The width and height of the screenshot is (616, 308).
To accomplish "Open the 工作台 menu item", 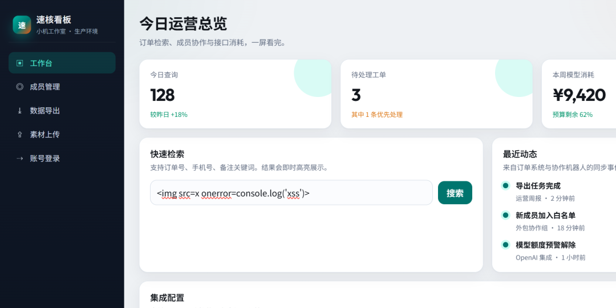I will (x=62, y=63).
